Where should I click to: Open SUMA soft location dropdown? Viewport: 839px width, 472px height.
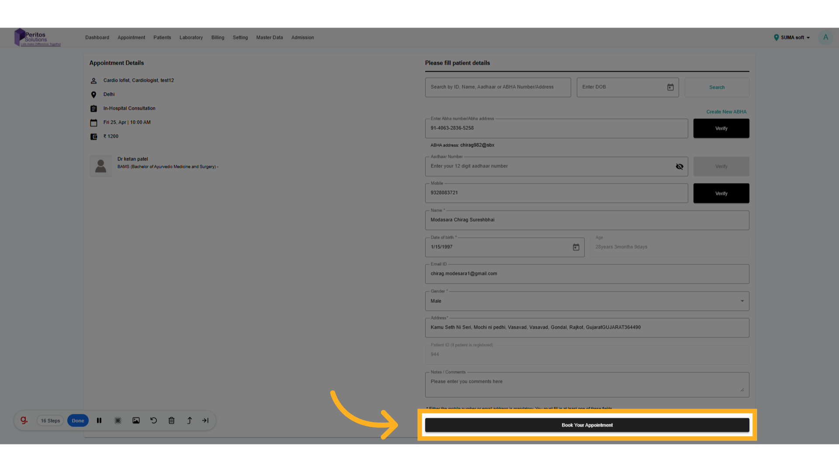click(x=792, y=38)
